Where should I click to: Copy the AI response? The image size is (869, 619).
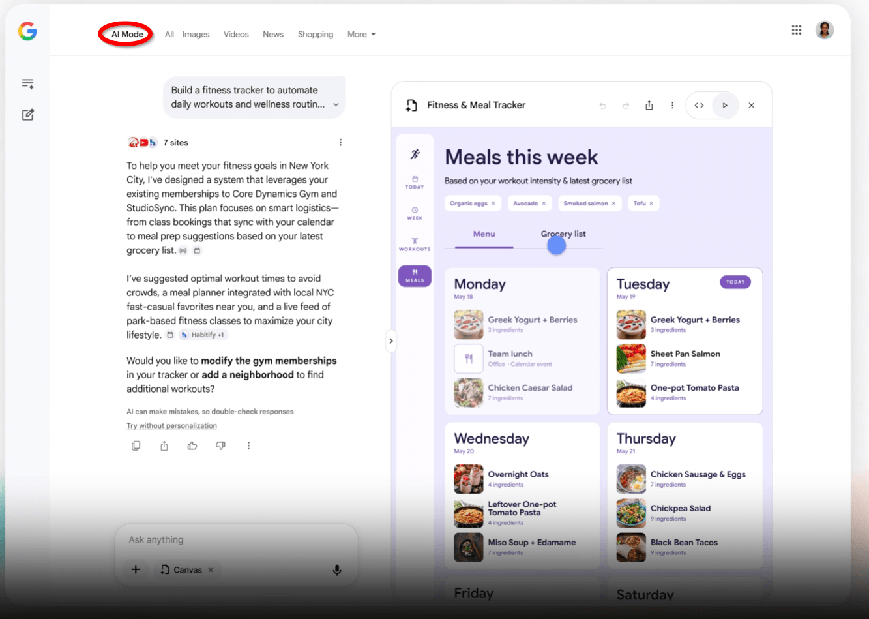coord(136,445)
